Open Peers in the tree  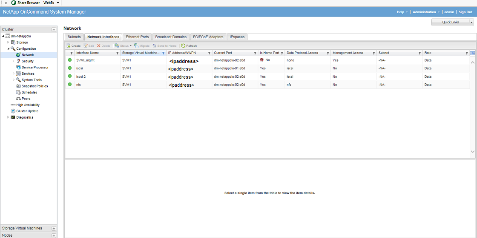point(26,99)
